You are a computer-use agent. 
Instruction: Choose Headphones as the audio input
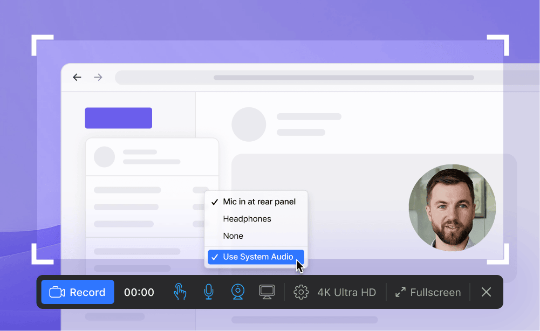pyautogui.click(x=247, y=219)
